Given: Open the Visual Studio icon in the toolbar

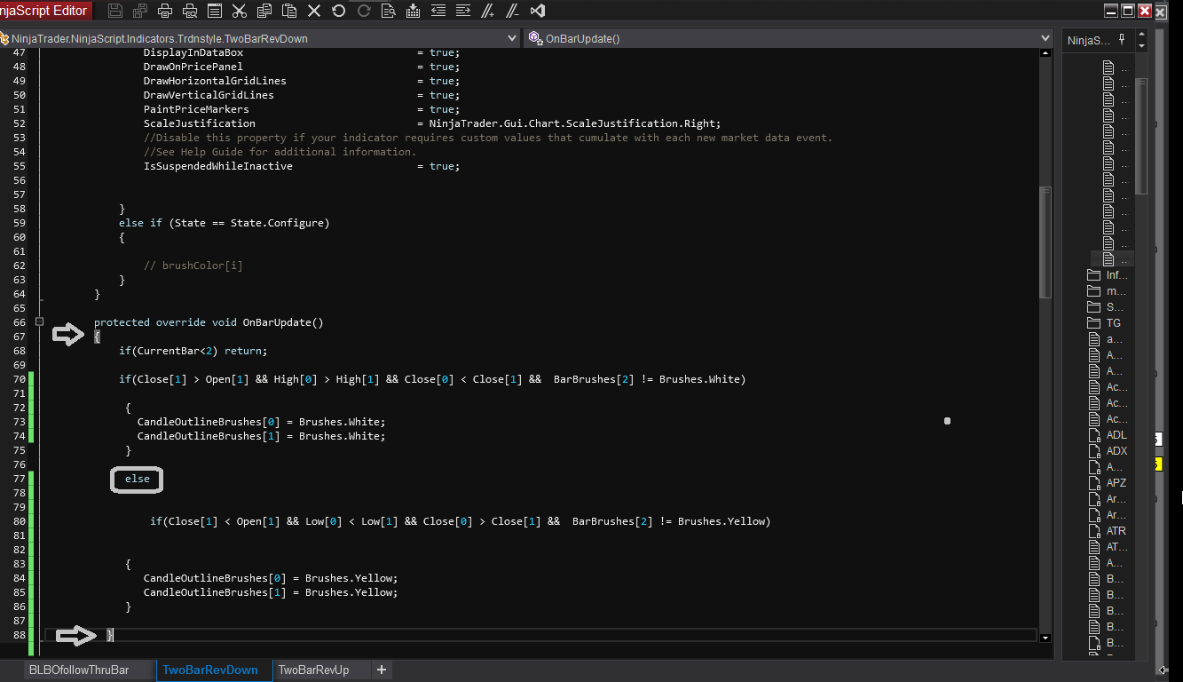Looking at the screenshot, I should click(x=537, y=11).
